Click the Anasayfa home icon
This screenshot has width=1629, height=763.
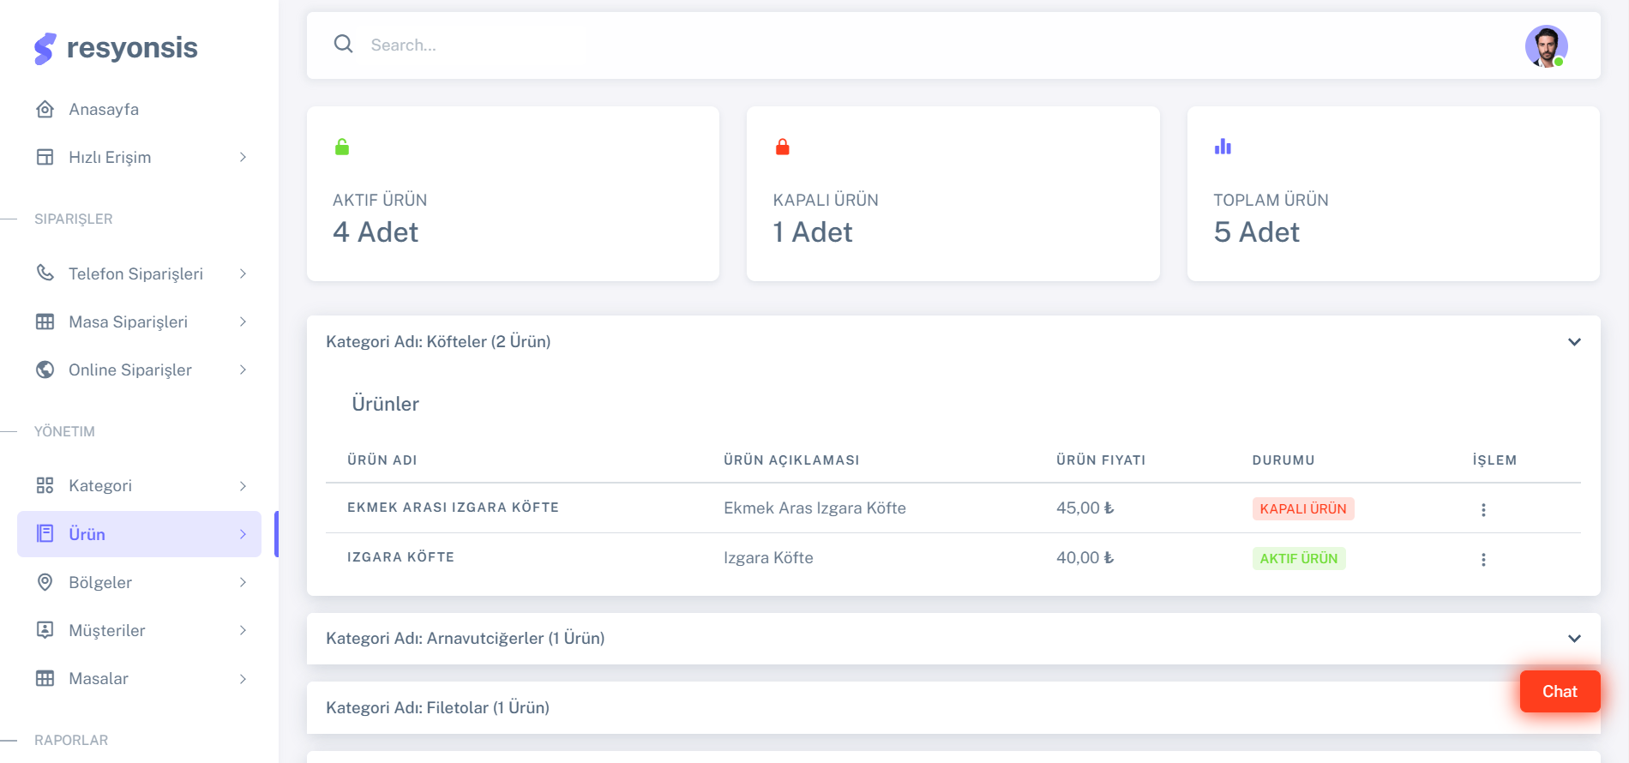click(x=45, y=110)
